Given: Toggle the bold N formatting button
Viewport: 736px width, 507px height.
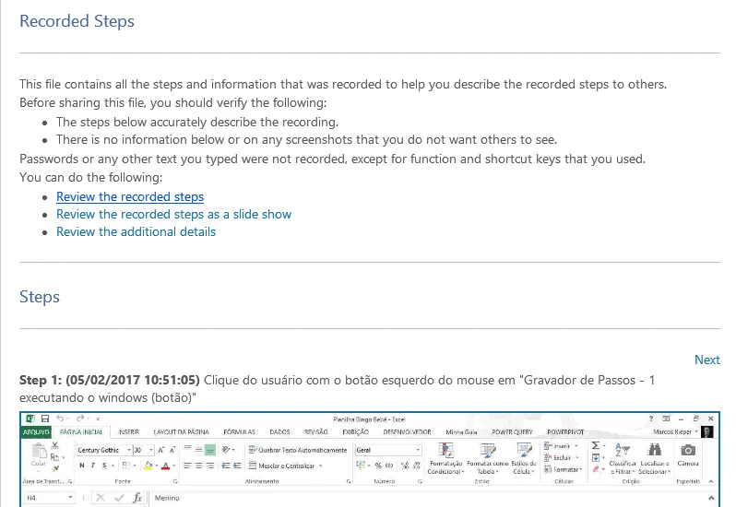Looking at the screenshot, I should coord(82,466).
